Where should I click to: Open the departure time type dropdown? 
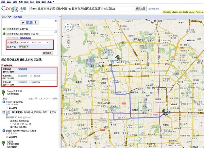point(13,43)
